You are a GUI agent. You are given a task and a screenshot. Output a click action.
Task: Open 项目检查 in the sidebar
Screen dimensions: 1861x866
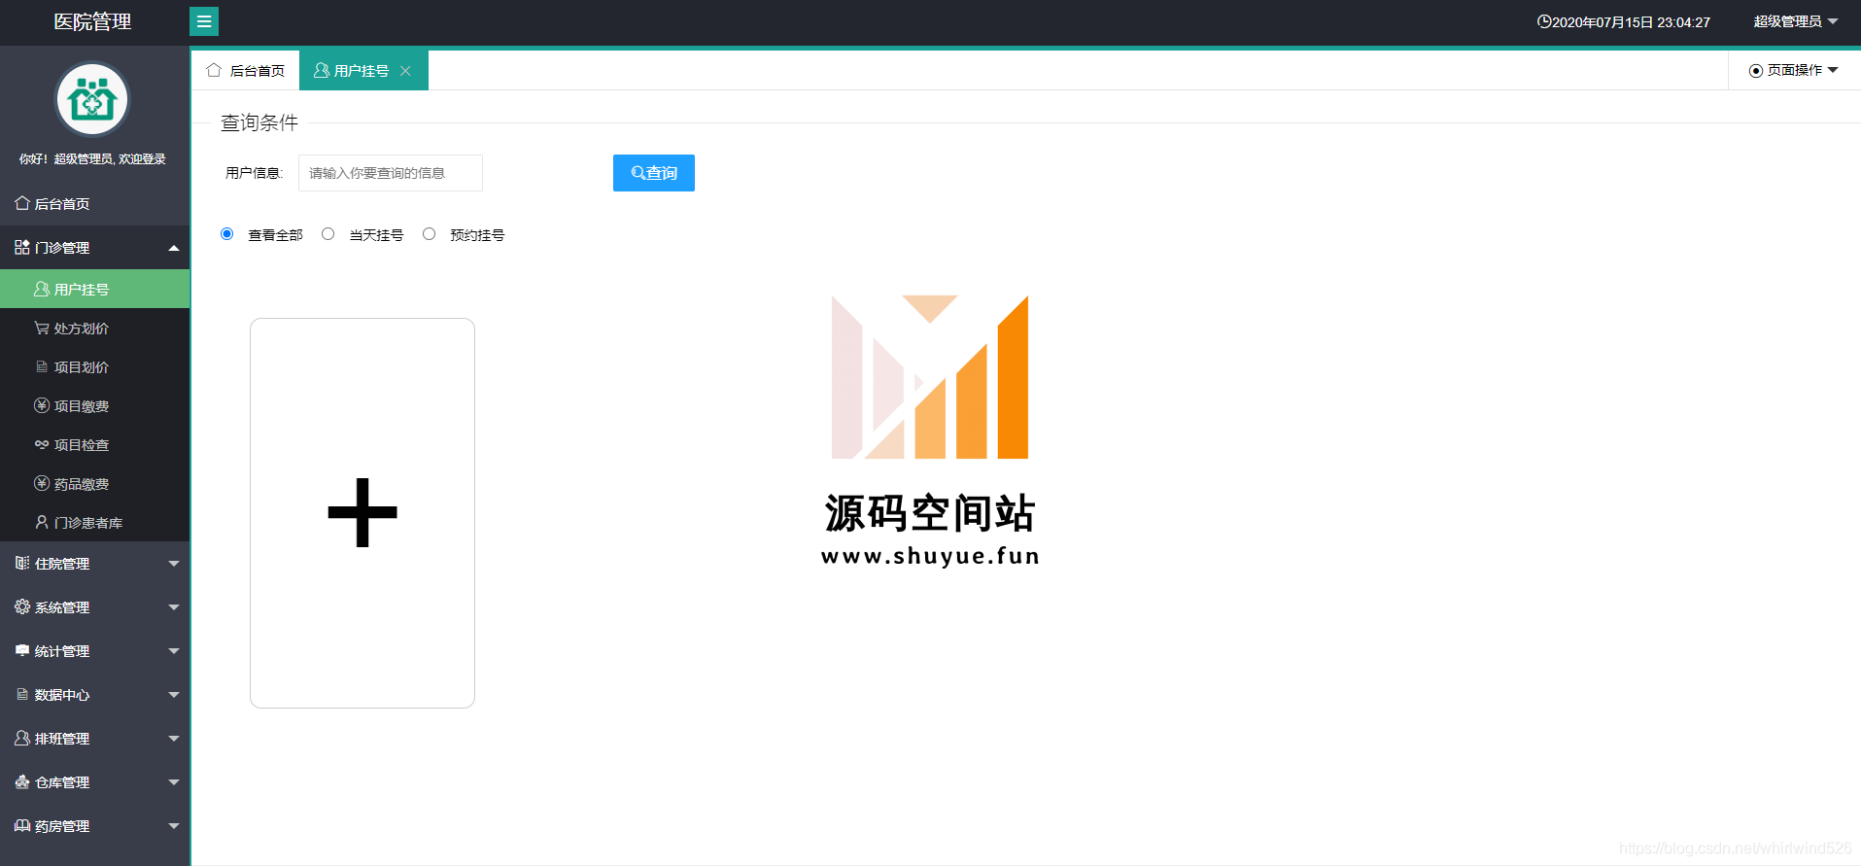tap(94, 444)
